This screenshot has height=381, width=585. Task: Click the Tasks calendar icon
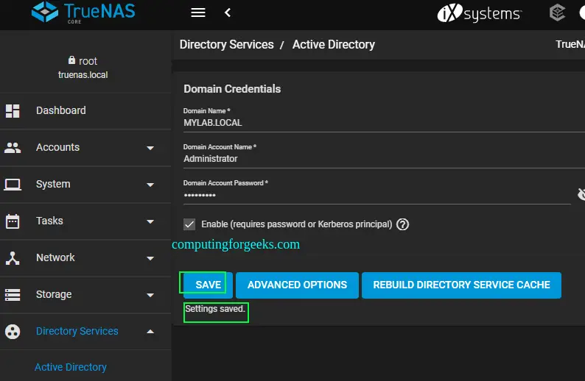pos(13,221)
